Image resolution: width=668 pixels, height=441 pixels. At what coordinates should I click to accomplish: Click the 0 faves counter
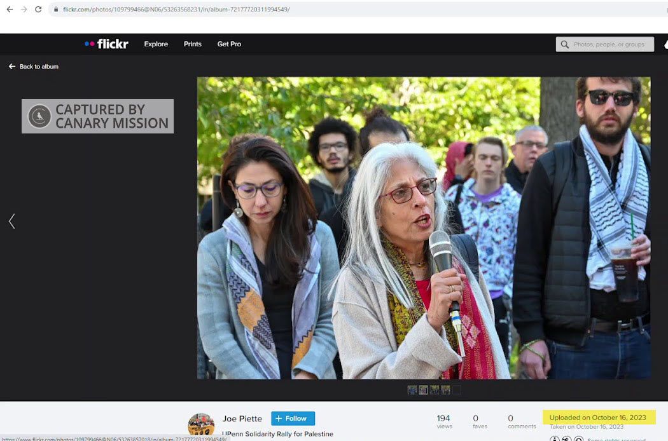[x=475, y=421]
